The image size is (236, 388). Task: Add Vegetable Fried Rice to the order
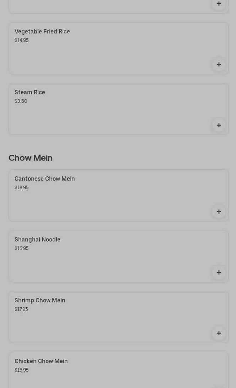(219, 64)
